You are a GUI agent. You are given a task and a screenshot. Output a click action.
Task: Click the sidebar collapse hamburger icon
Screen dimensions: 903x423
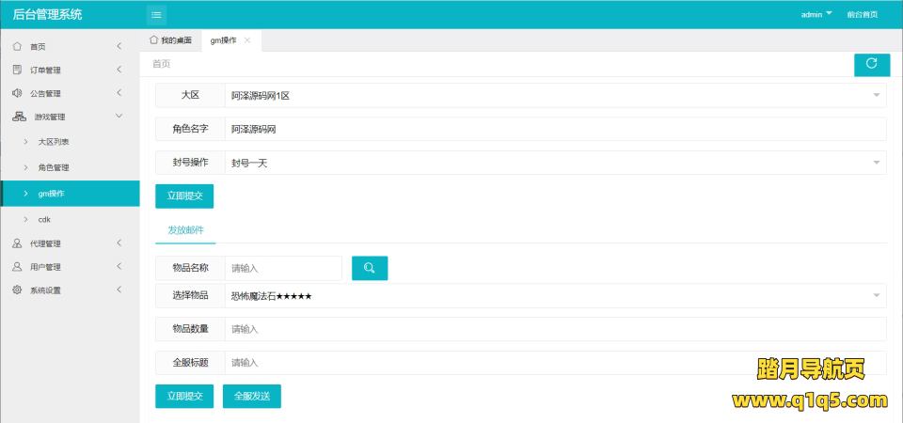[x=156, y=14]
